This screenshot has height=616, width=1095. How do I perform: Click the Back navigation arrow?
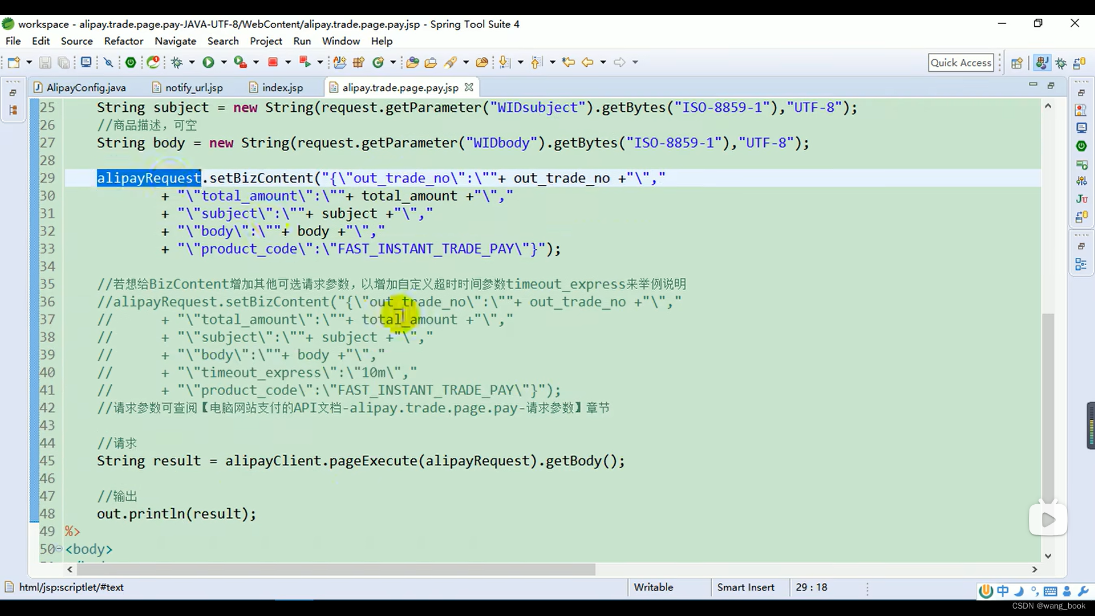(587, 62)
